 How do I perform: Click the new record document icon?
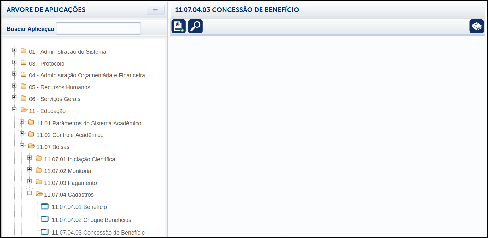(x=179, y=26)
